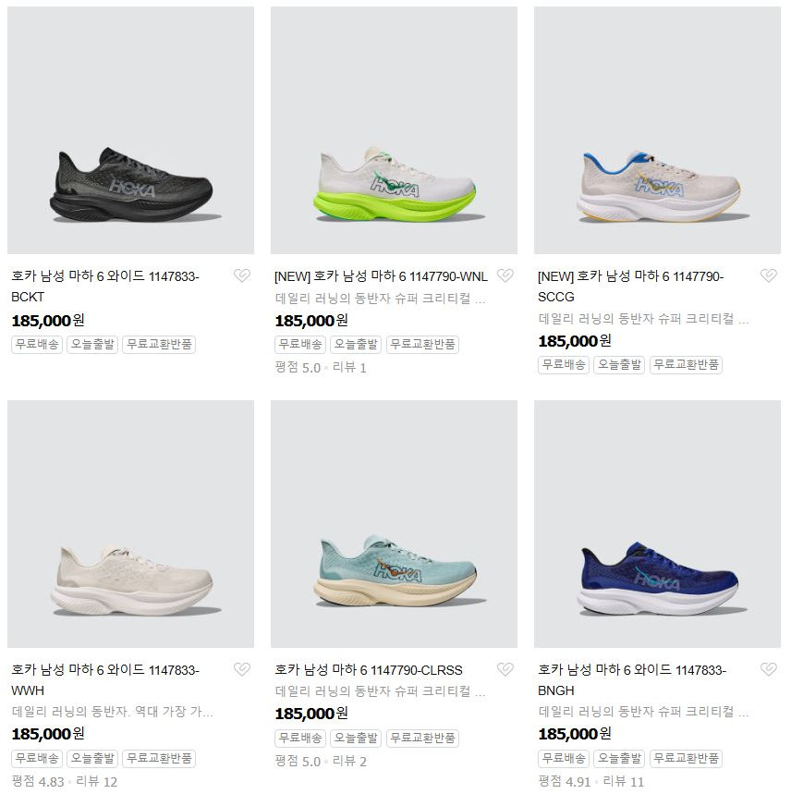Toggle heart icon for 1147790-WNL shoe
The width and height of the screenshot is (791, 794).
(x=505, y=275)
